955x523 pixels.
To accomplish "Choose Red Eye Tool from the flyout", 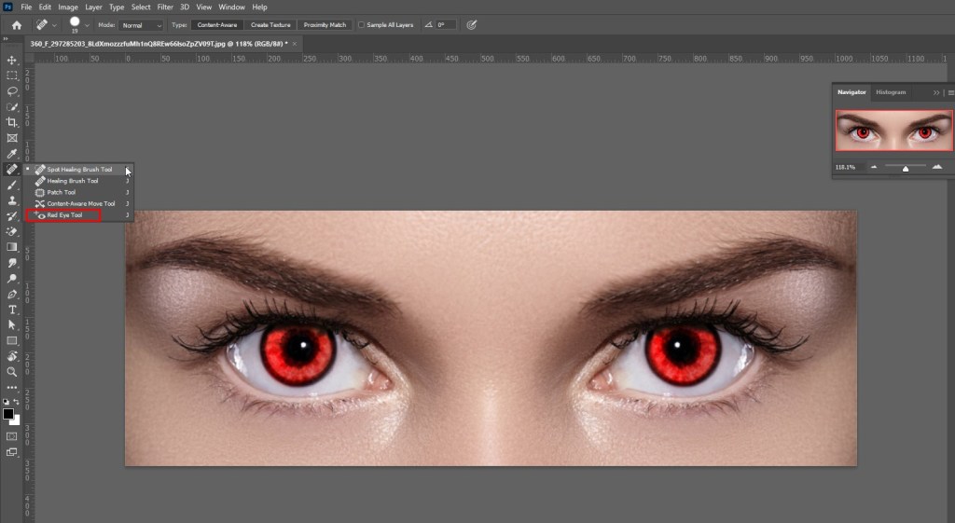I will 65,215.
